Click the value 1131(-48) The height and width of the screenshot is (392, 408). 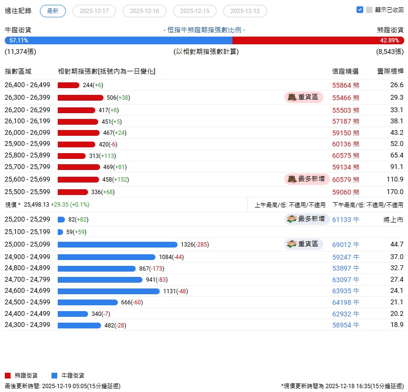176,291
